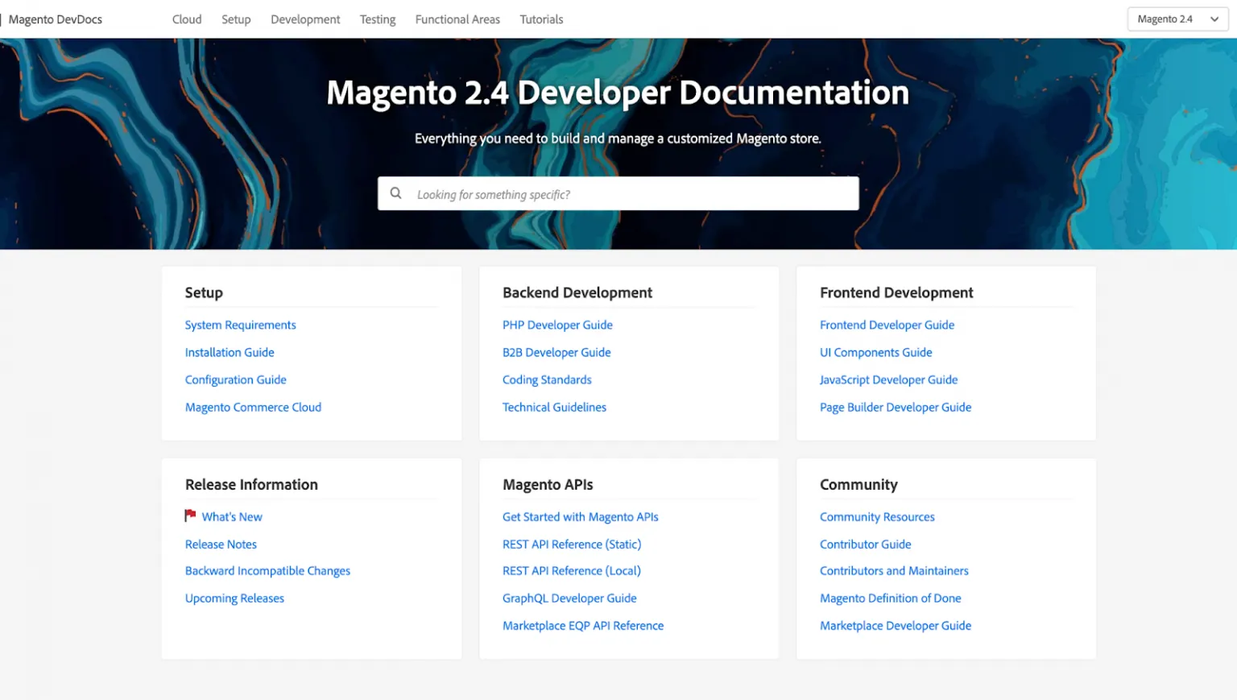This screenshot has height=700, width=1237.
Task: Open the Setup navigation menu
Action: coord(236,19)
